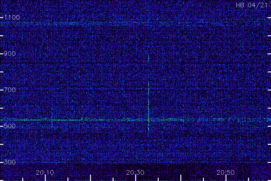The width and height of the screenshot is (271, 181).
Task: Click the 700 frequency axis label
Action: click(x=10, y=90)
